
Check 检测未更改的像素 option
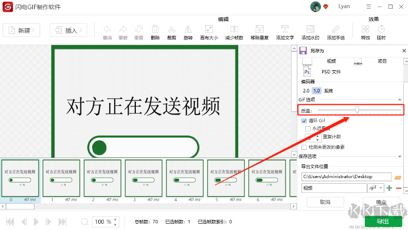coord(304,147)
